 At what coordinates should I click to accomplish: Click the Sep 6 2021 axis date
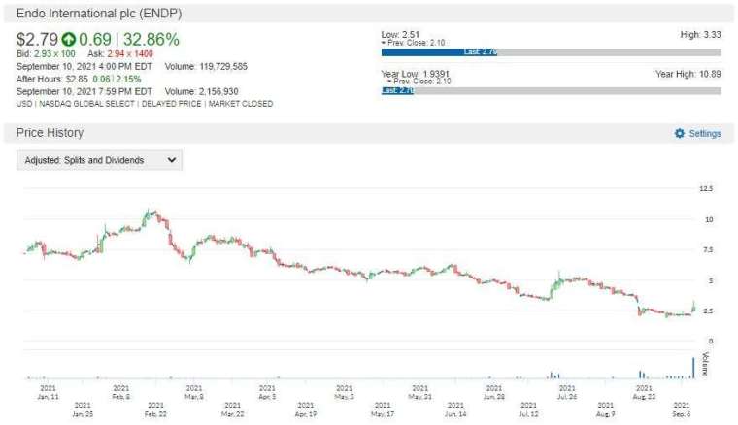[x=682, y=409]
